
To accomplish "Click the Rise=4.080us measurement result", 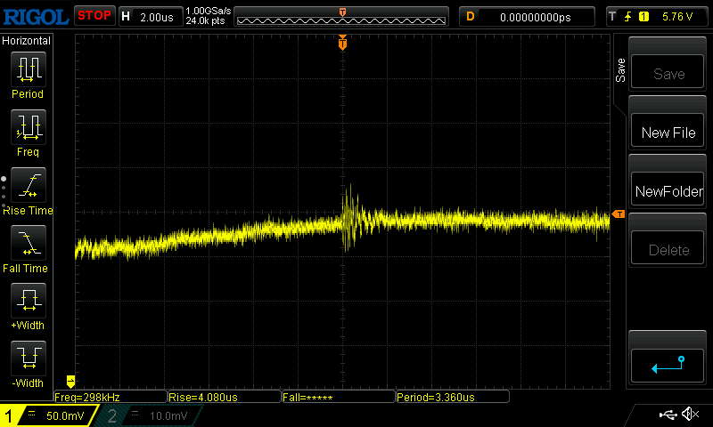I will click(x=225, y=397).
